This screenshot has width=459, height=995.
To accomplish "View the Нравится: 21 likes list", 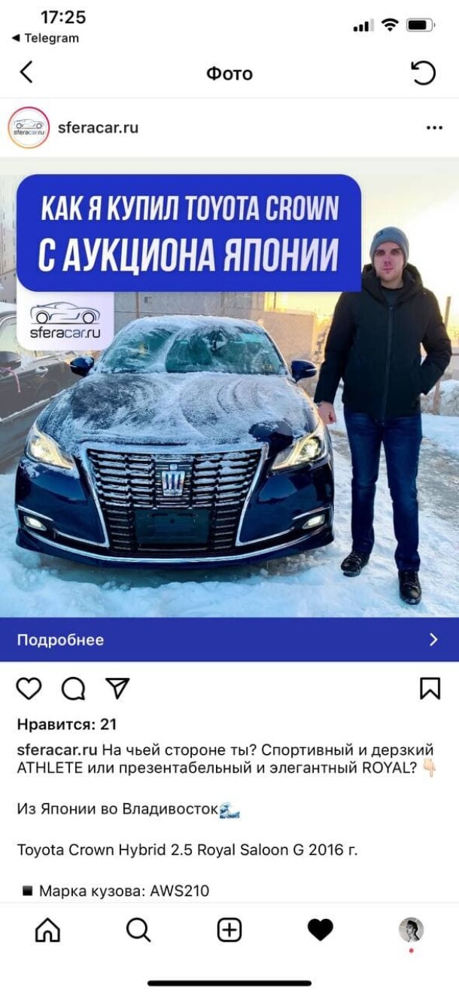I will pyautogui.click(x=67, y=725).
